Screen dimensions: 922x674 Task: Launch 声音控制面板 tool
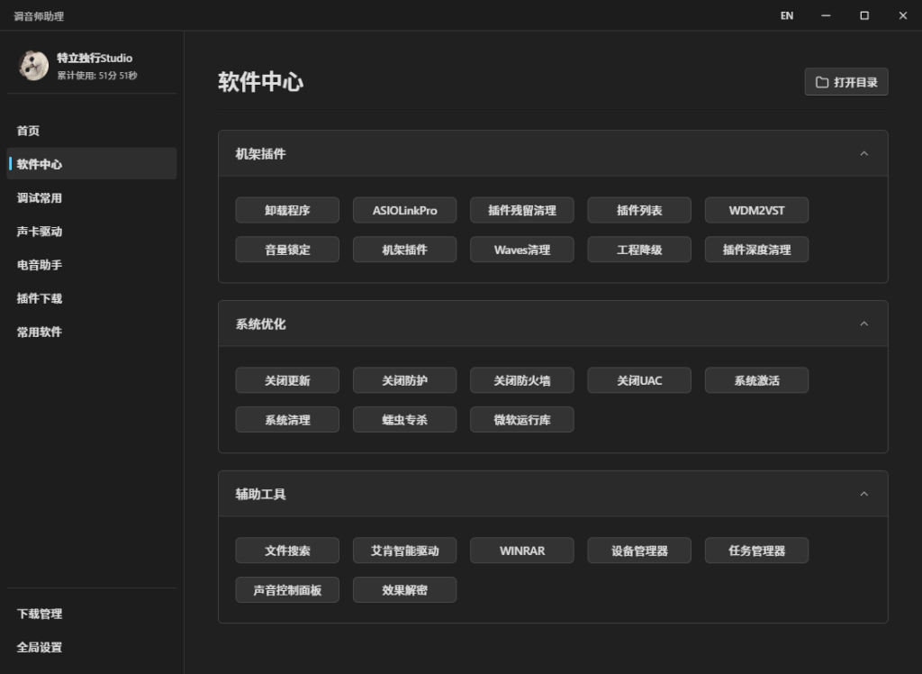click(287, 590)
